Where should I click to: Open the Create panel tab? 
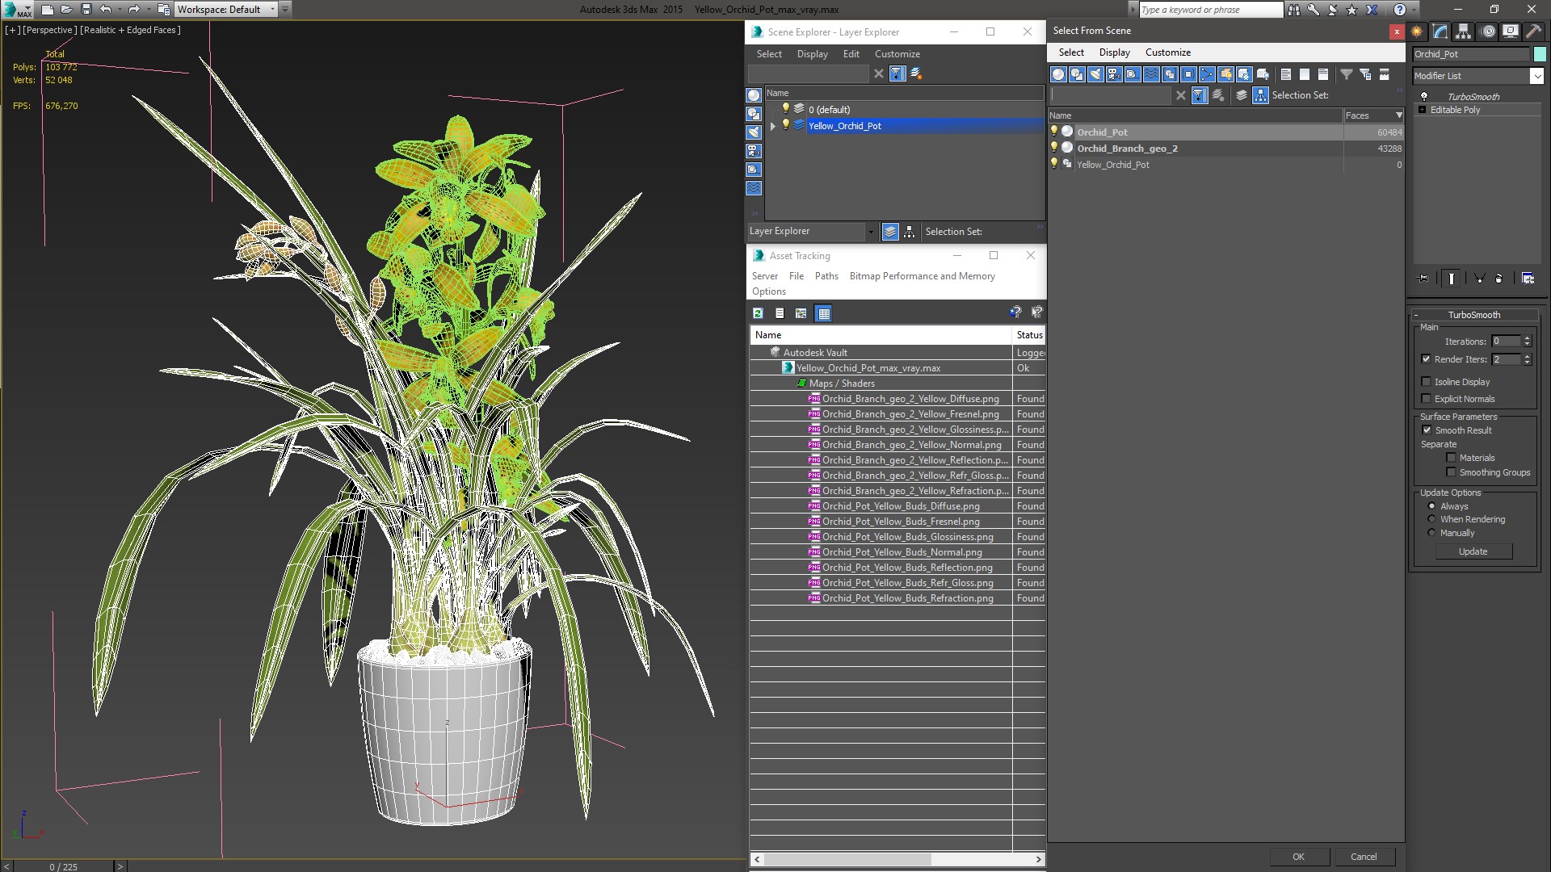pyautogui.click(x=1417, y=31)
